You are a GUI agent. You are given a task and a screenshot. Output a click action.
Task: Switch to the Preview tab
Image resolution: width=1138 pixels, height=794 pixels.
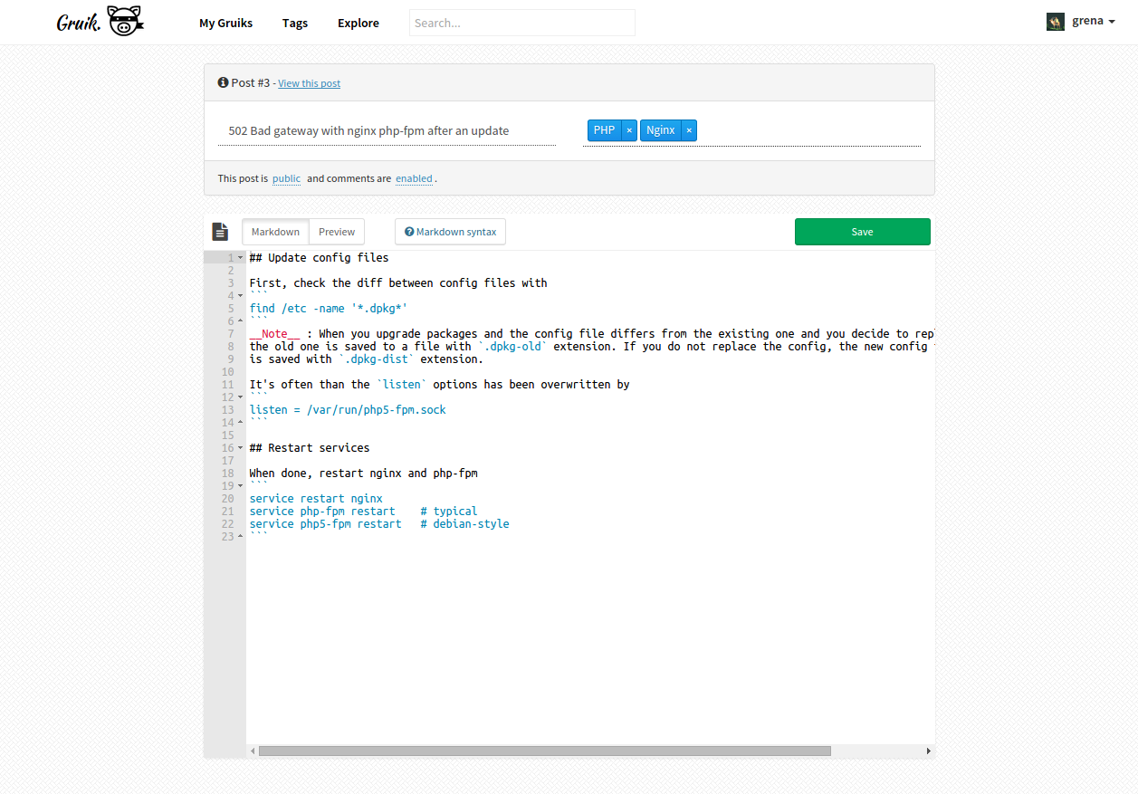click(337, 232)
